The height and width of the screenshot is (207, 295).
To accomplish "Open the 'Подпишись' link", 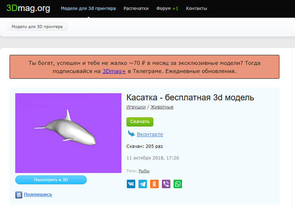I will [x=38, y=195].
